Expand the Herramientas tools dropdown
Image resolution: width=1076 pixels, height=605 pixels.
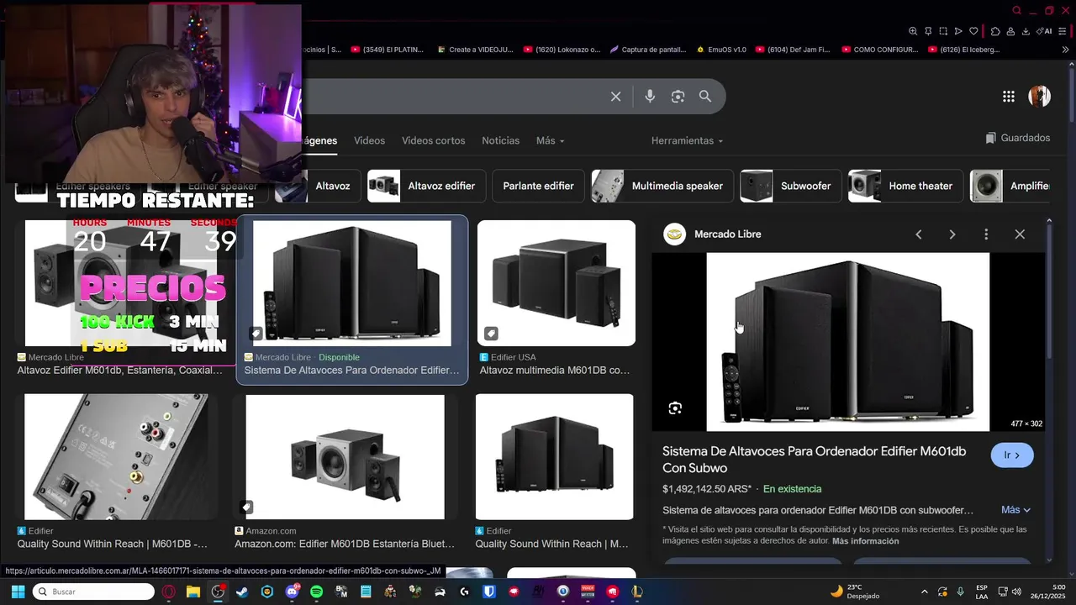pyautogui.click(x=687, y=140)
